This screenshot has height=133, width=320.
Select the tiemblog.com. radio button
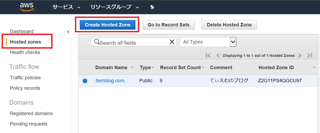coord(85,81)
